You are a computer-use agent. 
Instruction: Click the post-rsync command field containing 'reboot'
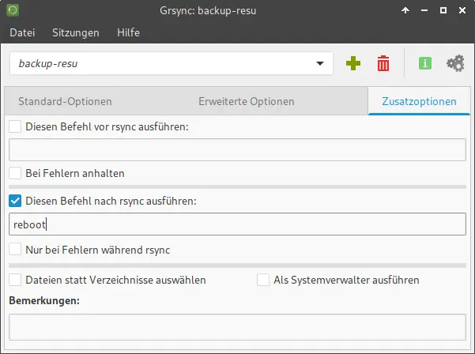coord(237,224)
